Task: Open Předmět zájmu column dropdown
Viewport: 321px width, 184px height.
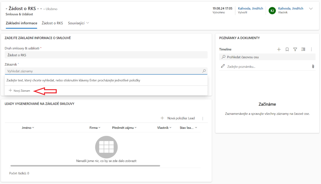Action: click(124, 128)
